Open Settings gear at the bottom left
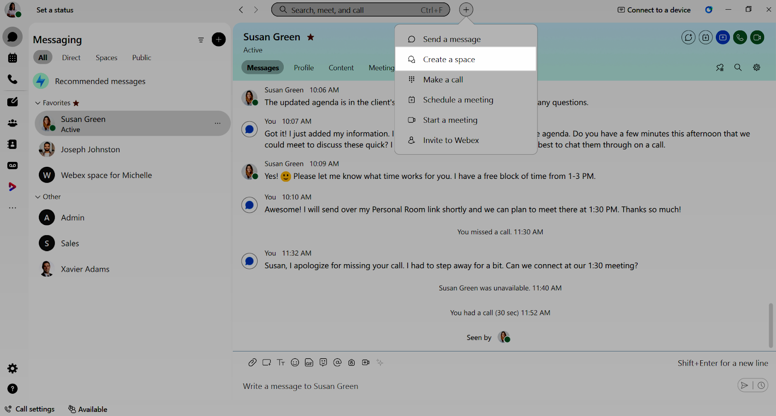Image resolution: width=776 pixels, height=416 pixels. 13,368
